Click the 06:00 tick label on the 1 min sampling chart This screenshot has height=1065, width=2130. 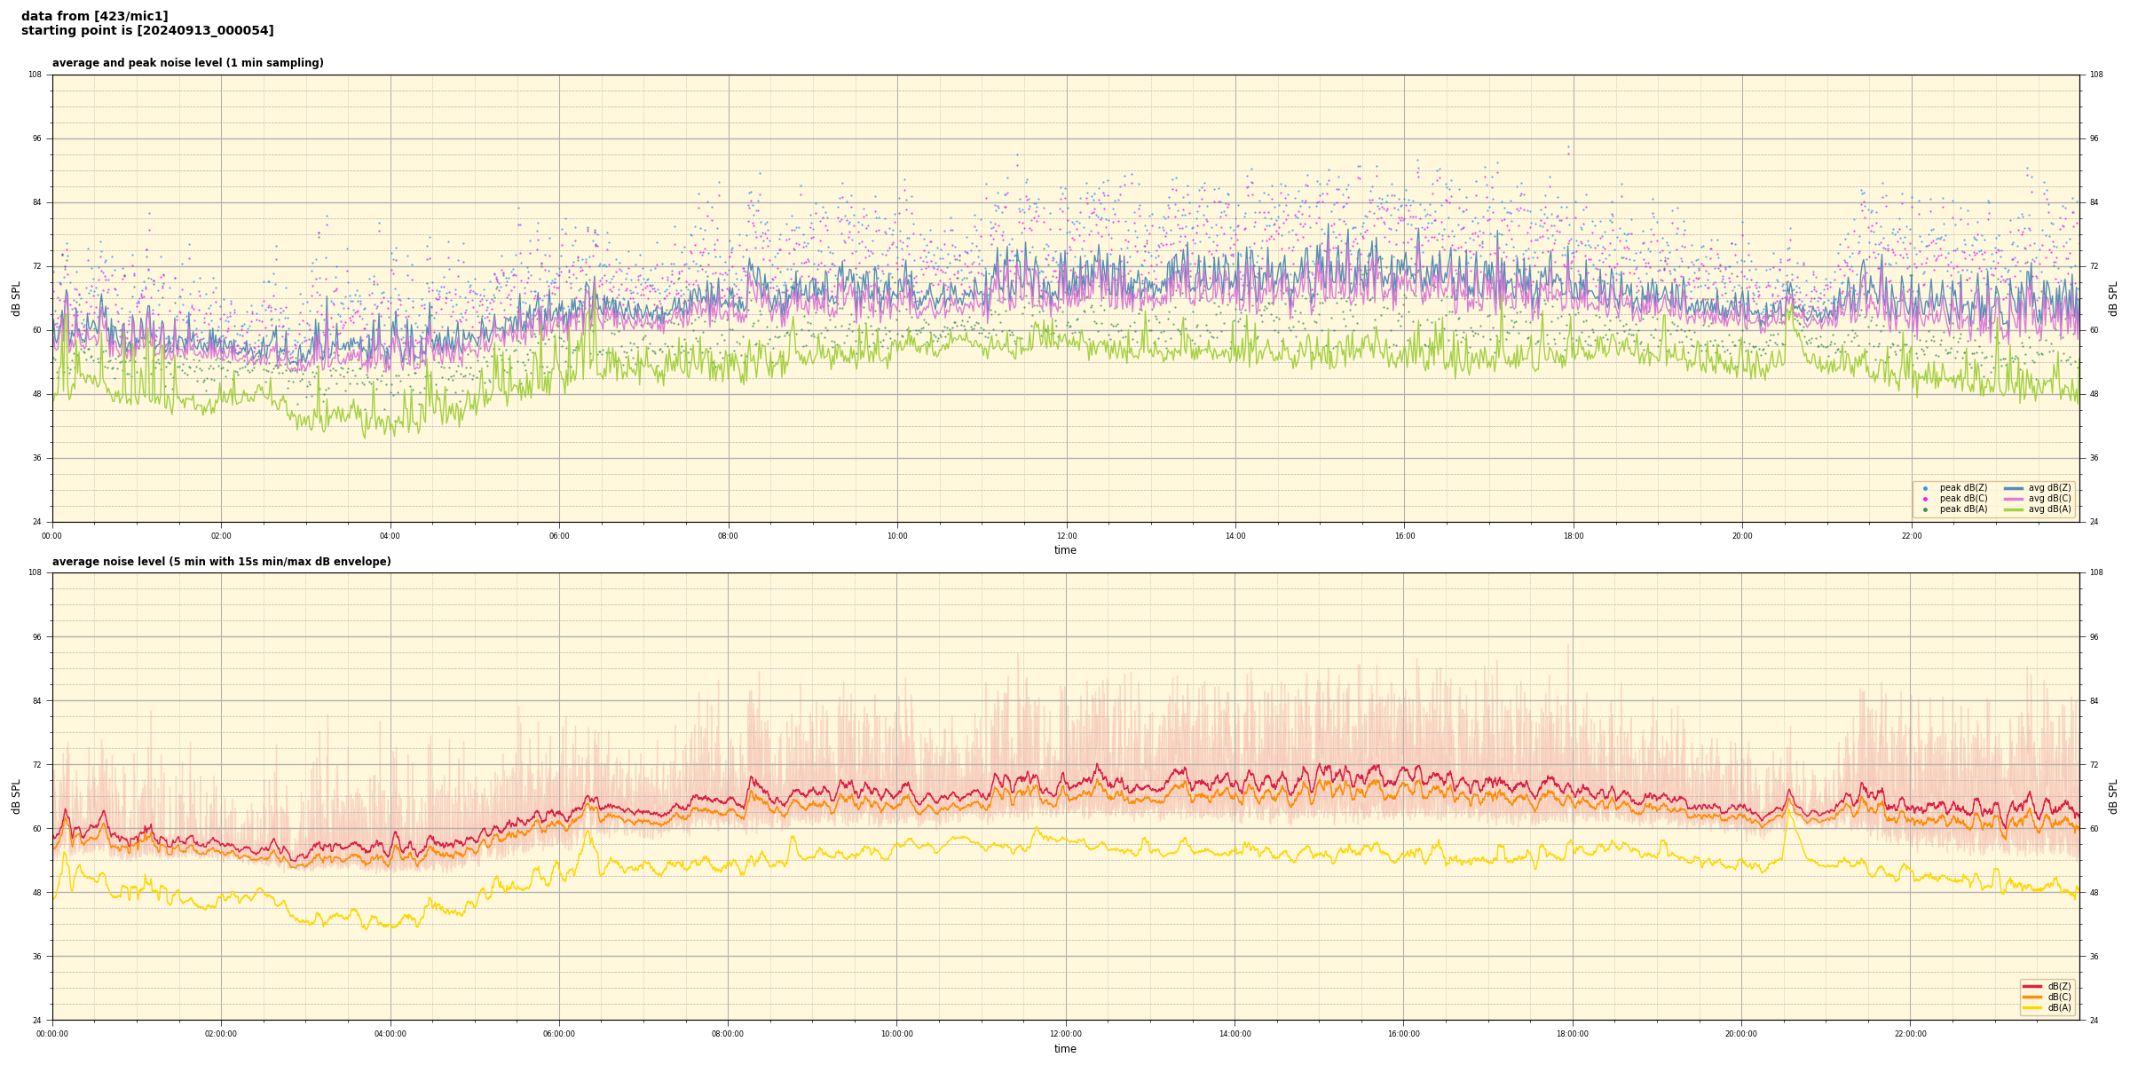[x=559, y=536]
